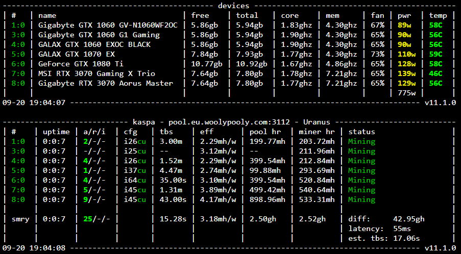Image resolution: width=461 pixels, height=254 pixels.
Task: Click the GeForce GTX 1080 Ti name
Action: click(x=81, y=64)
